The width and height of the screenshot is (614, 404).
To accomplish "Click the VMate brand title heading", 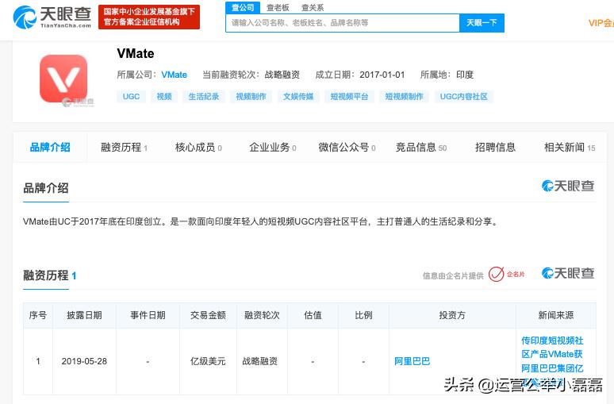I will (x=136, y=53).
